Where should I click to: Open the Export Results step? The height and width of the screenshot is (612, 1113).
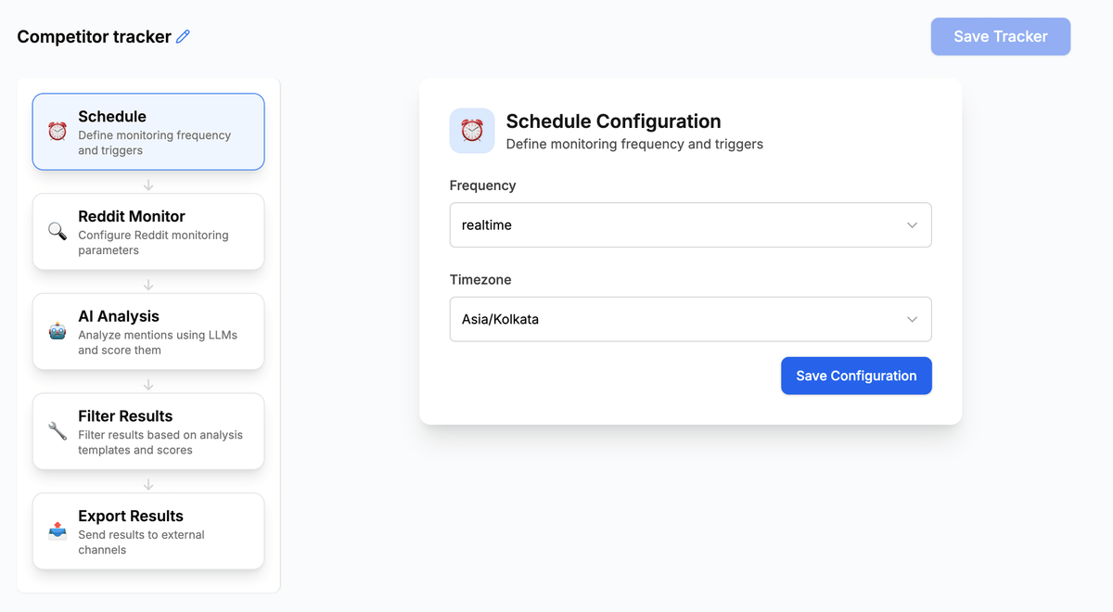(x=148, y=531)
